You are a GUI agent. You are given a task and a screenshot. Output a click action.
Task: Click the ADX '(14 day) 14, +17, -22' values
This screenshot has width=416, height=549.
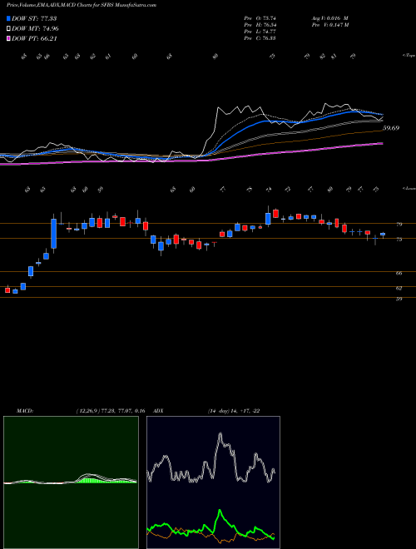233,411
